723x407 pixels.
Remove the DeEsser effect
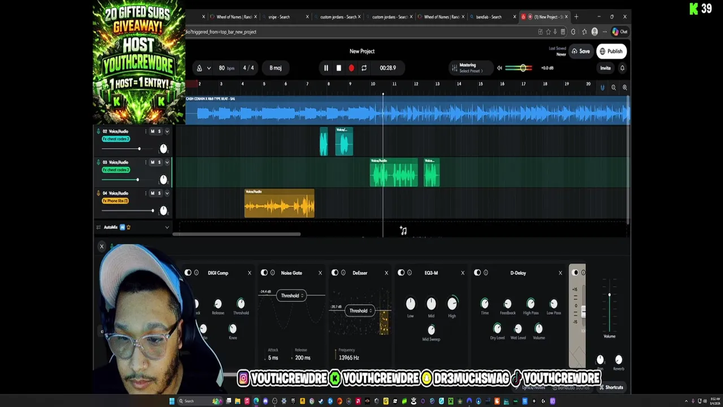point(386,273)
